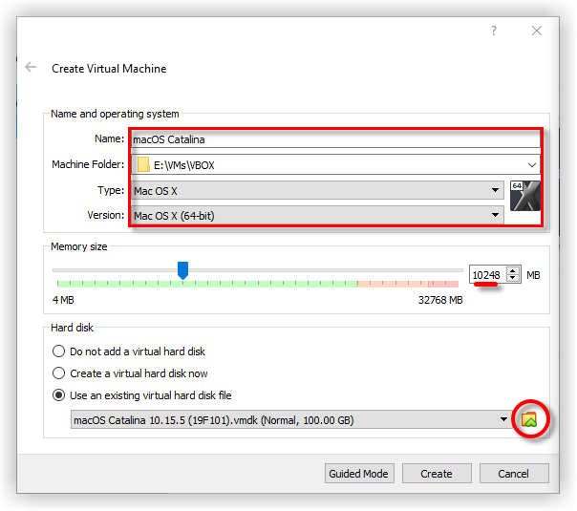The width and height of the screenshot is (577, 511).
Task: Click the Create button
Action: (x=436, y=474)
